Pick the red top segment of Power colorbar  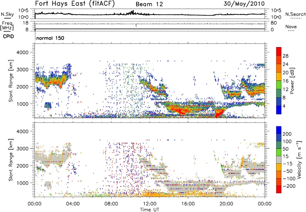[279, 52]
